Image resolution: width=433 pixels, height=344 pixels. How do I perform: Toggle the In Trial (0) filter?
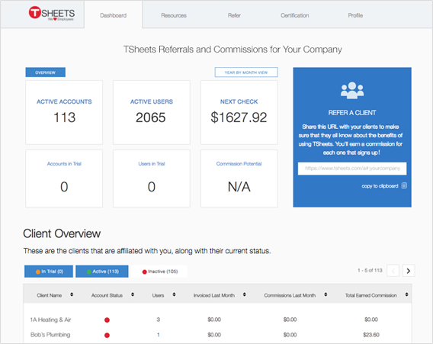pos(49,272)
